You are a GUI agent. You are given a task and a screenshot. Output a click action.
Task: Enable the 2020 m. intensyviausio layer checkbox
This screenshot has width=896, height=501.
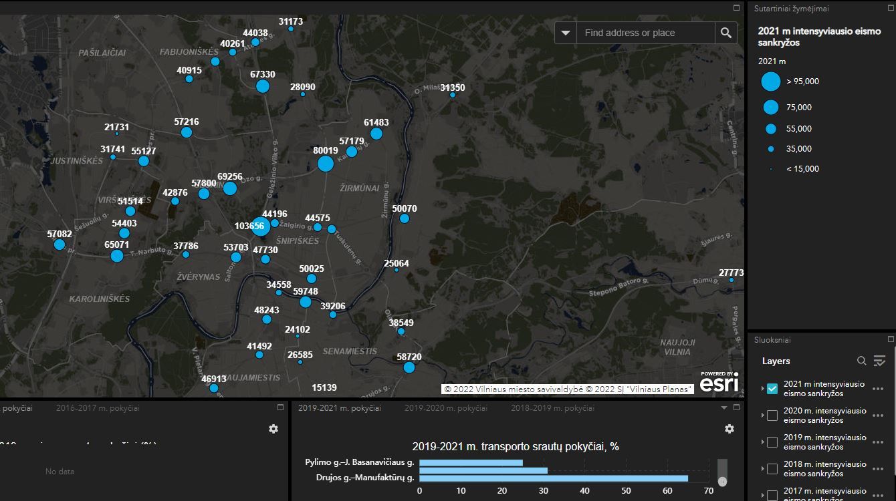[x=772, y=415]
